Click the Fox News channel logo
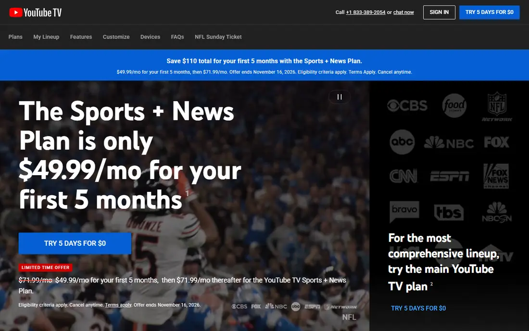 point(496,176)
